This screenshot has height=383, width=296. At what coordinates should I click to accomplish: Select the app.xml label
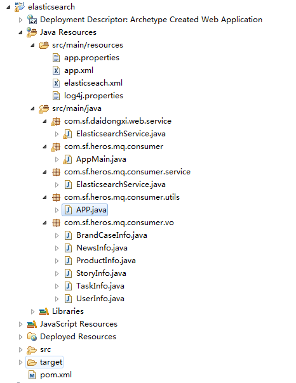point(79,70)
